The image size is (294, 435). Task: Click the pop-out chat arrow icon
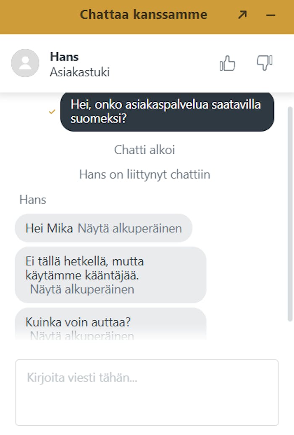click(242, 15)
